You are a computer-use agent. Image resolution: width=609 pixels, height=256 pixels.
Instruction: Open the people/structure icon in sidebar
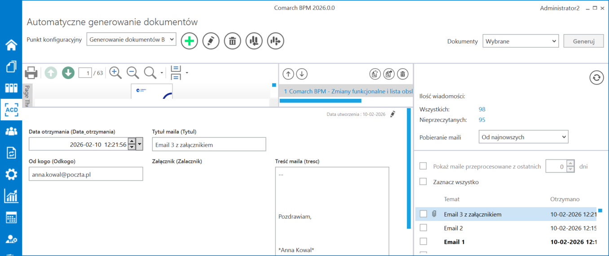point(11,131)
